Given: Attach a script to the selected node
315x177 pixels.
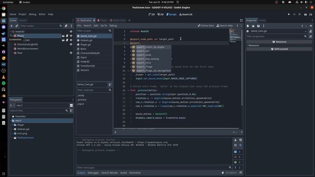Looking at the screenshot, I should coord(66,26).
